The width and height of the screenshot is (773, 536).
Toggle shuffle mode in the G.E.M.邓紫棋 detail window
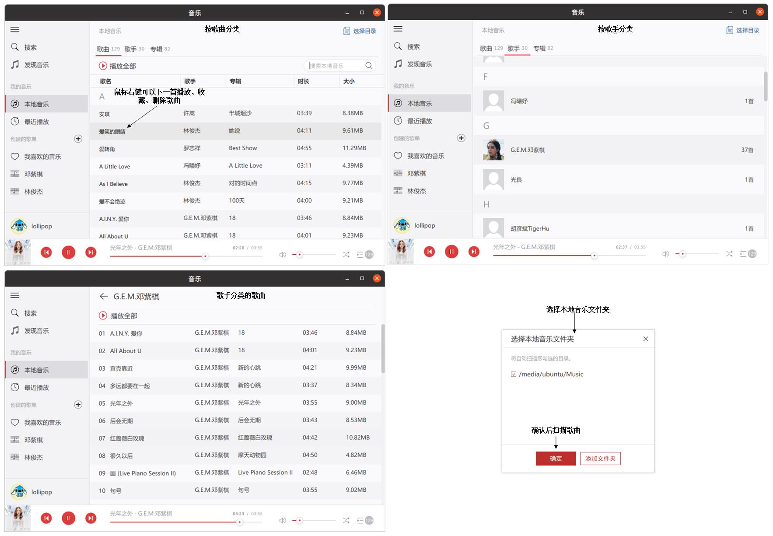pos(346,520)
